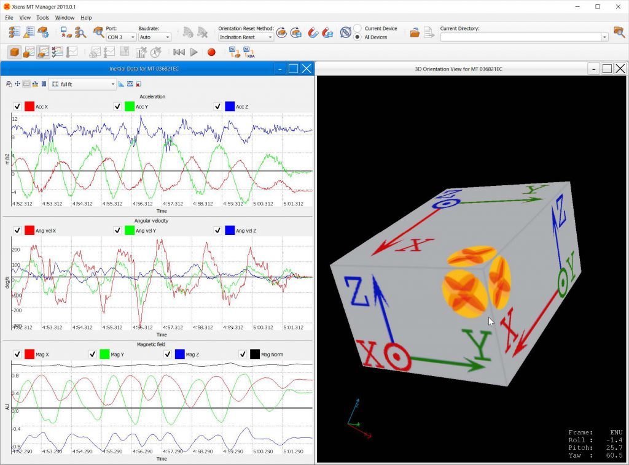Screen dimensions: 629x465
Task: Open the 3D orientation cube view icon
Action: 14,53
